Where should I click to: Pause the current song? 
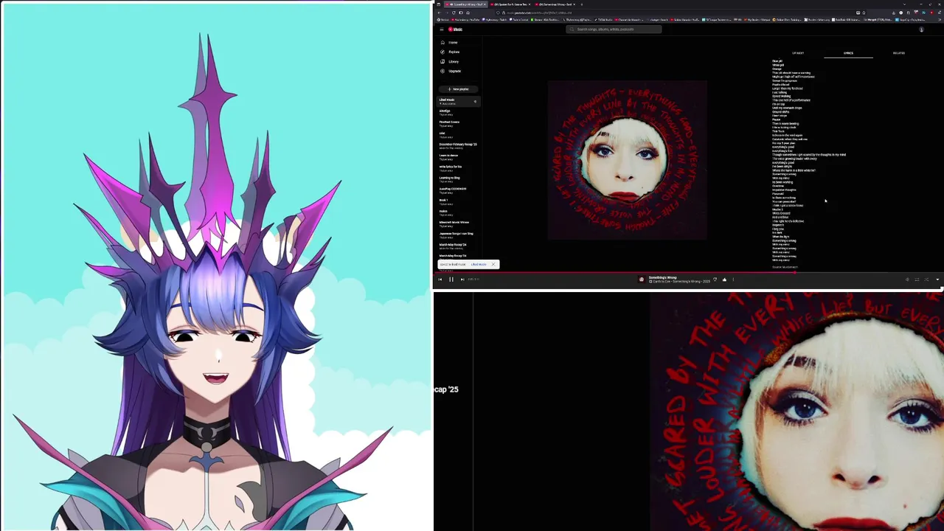[451, 280]
